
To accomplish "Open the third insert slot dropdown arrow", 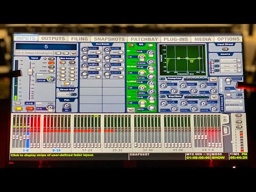I will pyautogui.click(x=239, y=70).
